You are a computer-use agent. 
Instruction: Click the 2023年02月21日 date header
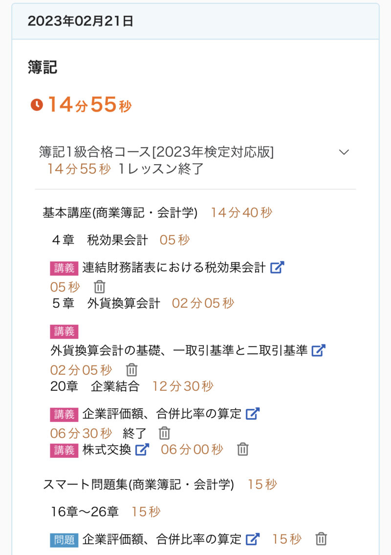(81, 21)
